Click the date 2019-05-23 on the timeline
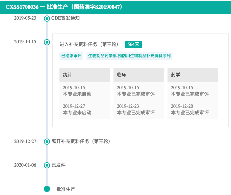Viewport: 231px width, 195px height. (25, 18)
